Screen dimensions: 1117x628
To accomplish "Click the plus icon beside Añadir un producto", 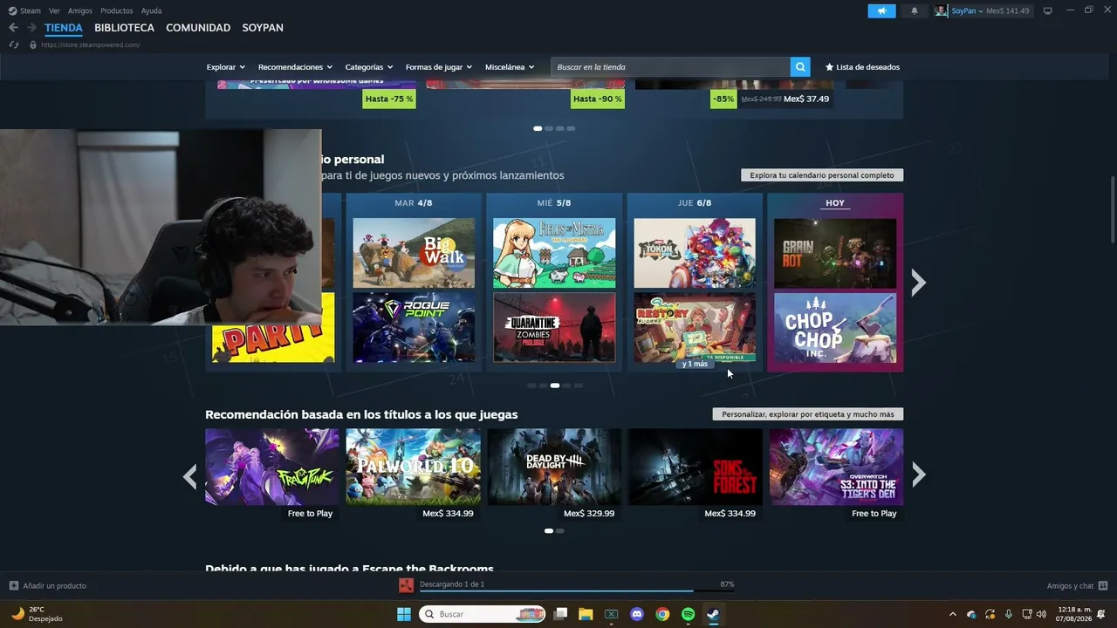I will (13, 586).
